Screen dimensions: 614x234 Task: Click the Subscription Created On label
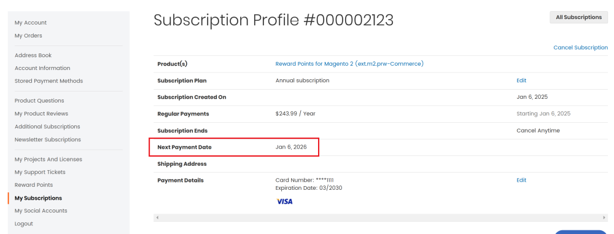(x=192, y=97)
